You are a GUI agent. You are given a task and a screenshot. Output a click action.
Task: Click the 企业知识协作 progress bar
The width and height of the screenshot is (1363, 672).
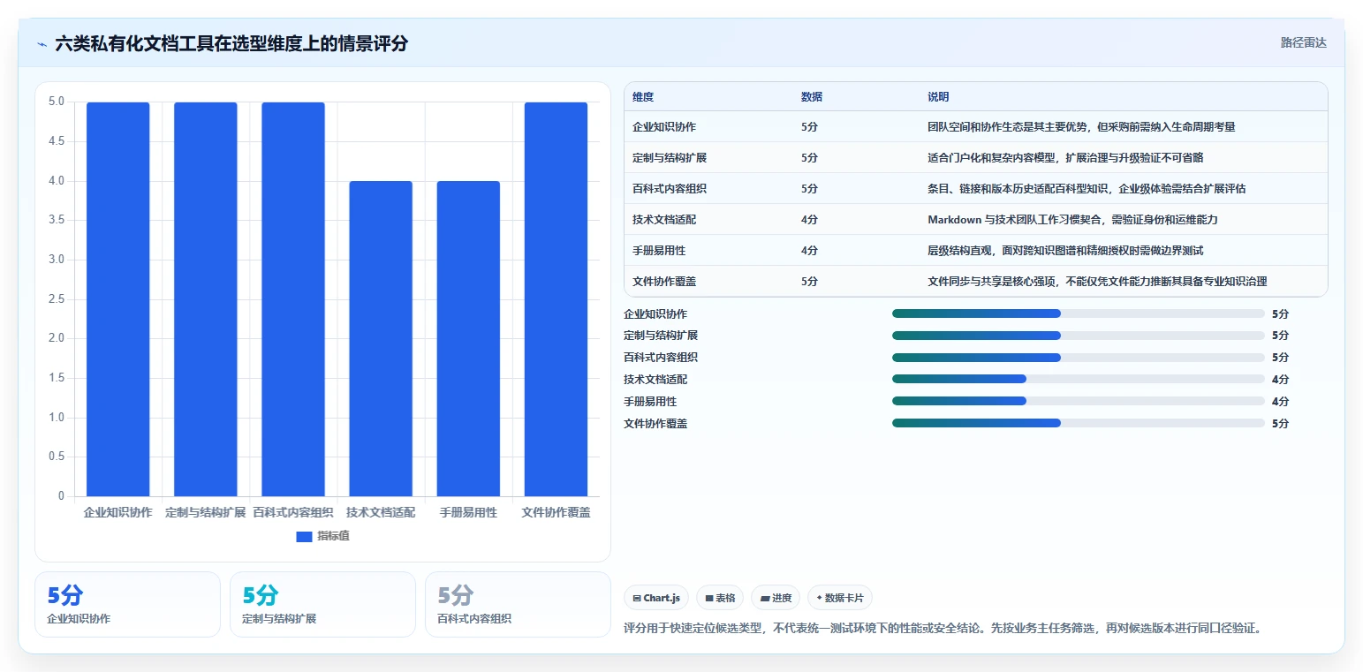coord(1079,313)
